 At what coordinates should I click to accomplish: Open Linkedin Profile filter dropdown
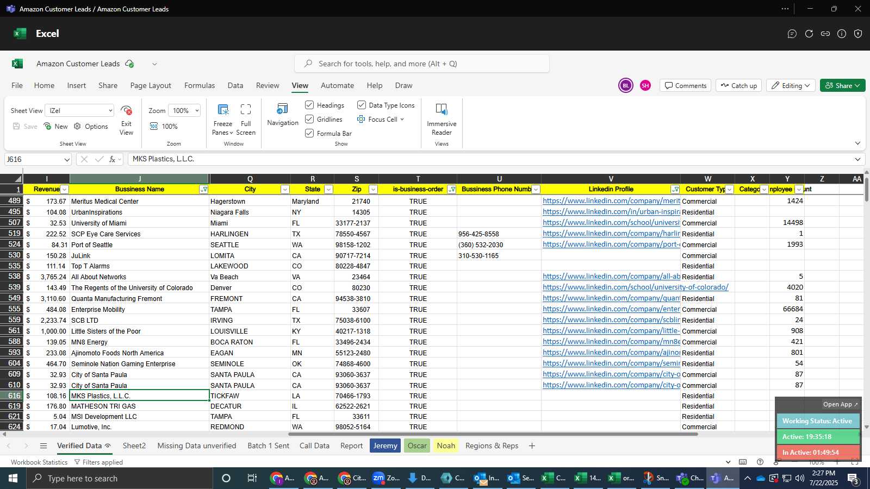(x=675, y=190)
